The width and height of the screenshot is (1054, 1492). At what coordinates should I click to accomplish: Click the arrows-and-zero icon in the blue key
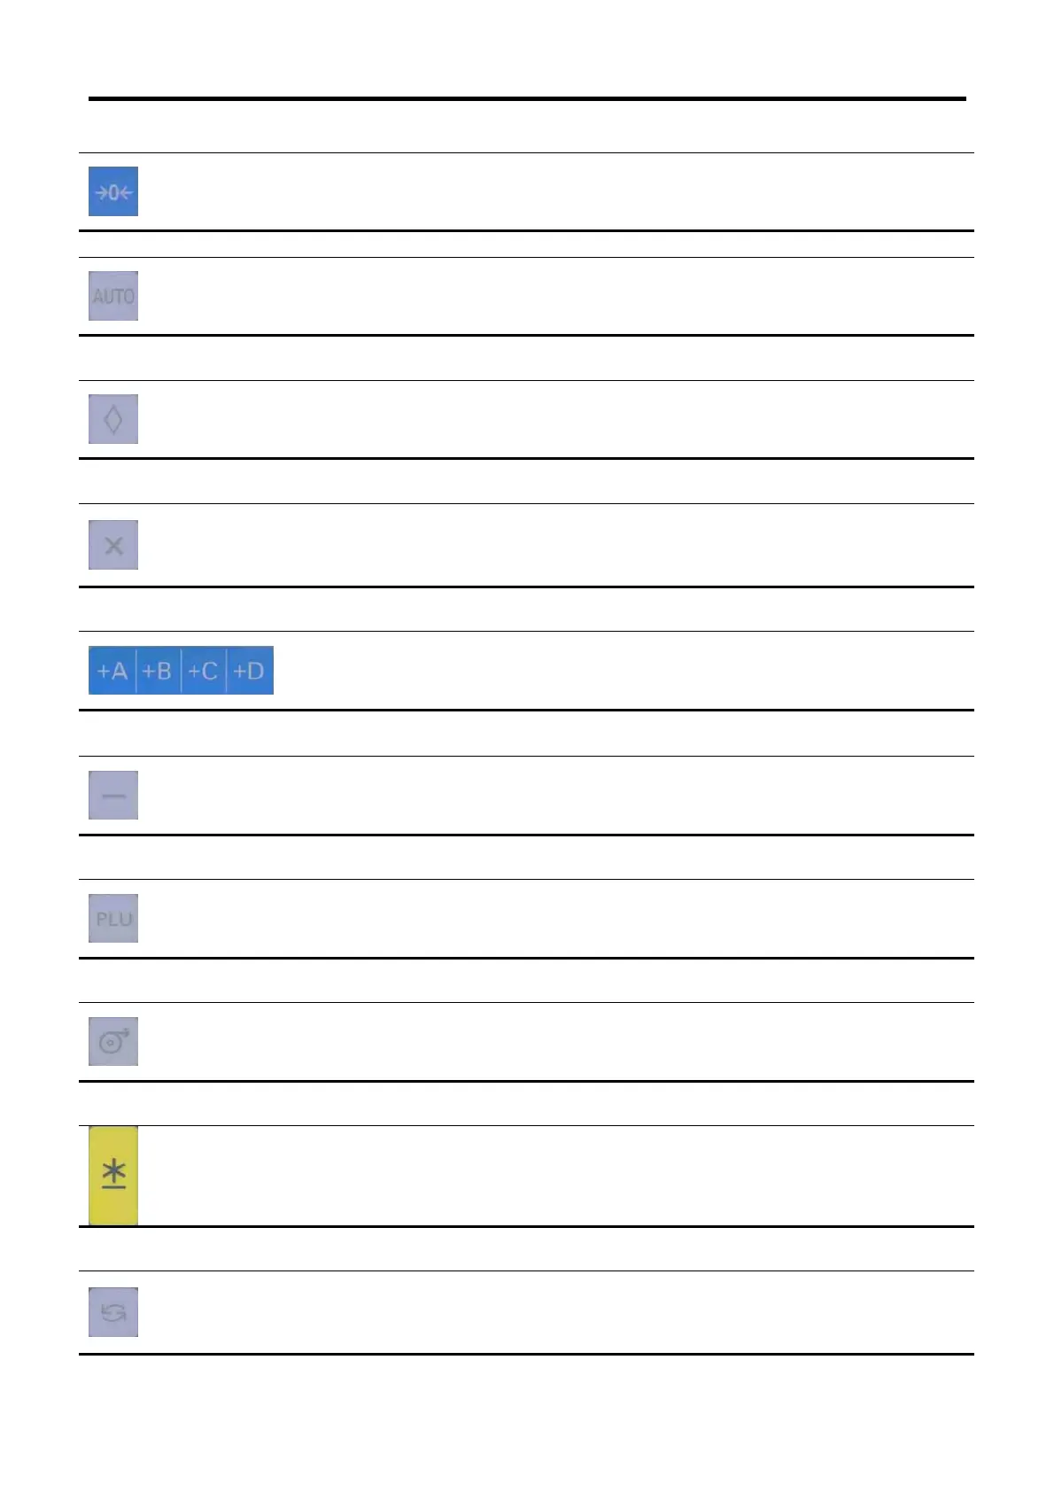[113, 191]
